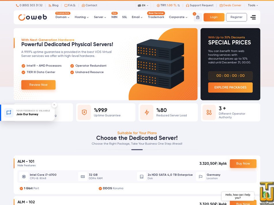Click the lightning bolt server load icon
Viewport: 274px width, 205px height.
[147, 112]
